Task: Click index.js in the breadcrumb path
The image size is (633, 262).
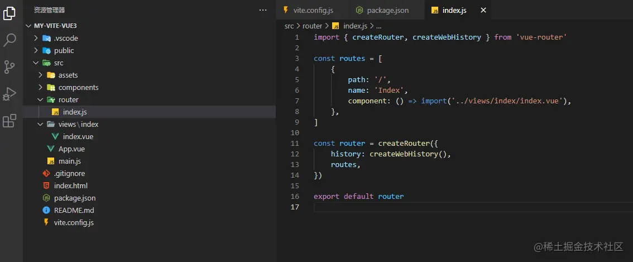Action: click(355, 26)
